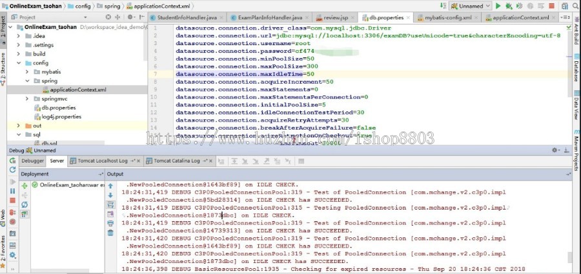Deploy all icon in Deployment panel

tap(25, 186)
